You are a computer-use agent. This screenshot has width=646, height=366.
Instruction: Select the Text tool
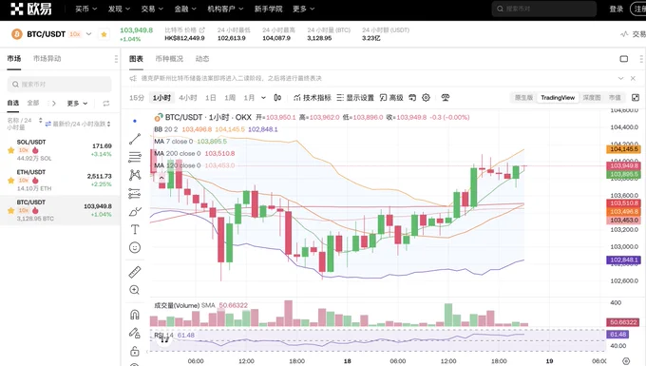point(135,229)
